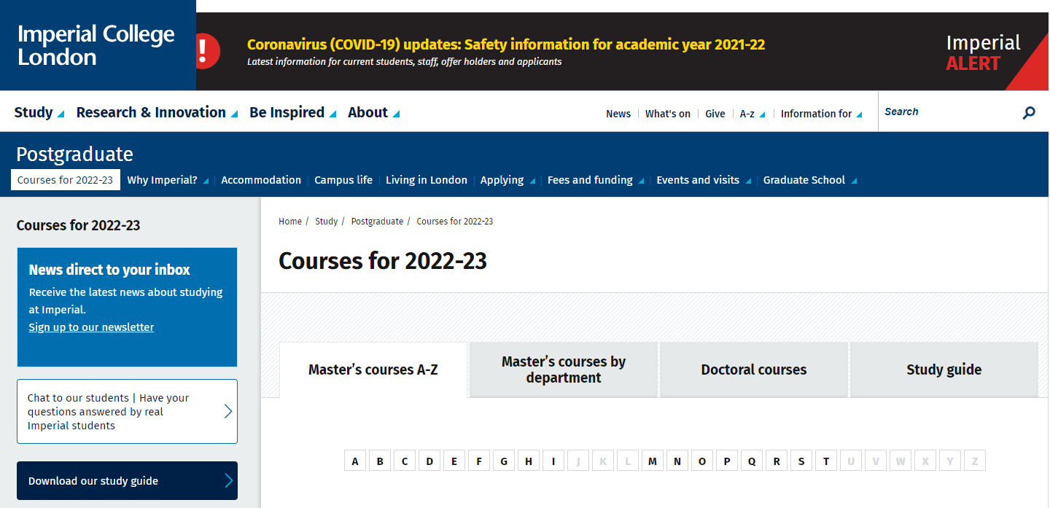The width and height of the screenshot is (1050, 508).
Task: Click in the Search input field
Action: click(x=948, y=112)
